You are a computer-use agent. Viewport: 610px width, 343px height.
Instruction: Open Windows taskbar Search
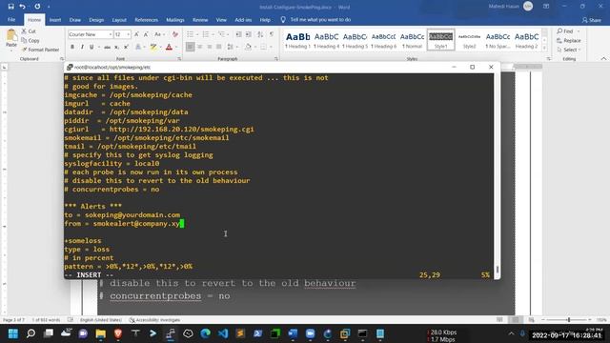30,333
